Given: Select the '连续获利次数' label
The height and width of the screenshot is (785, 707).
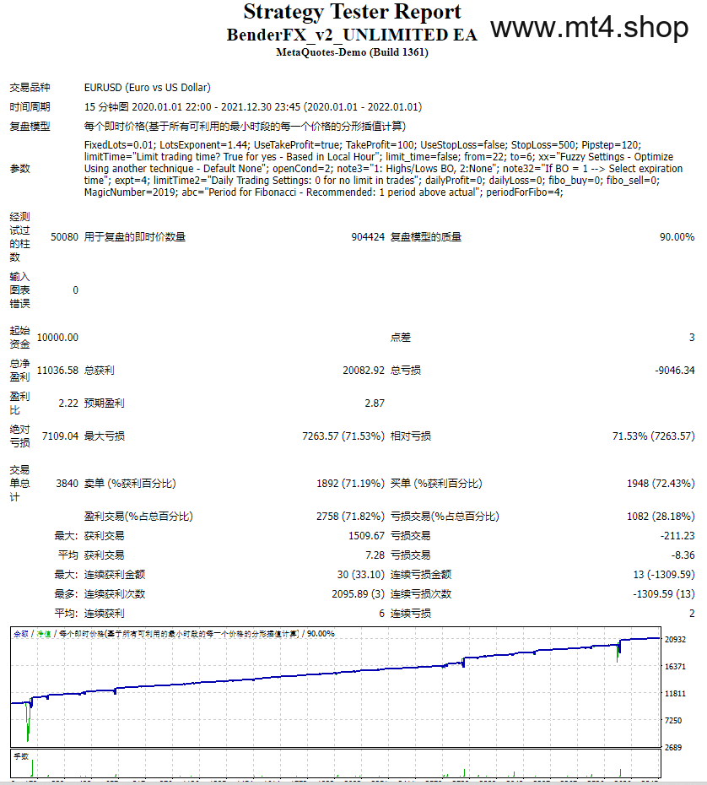Looking at the screenshot, I should point(115,594).
